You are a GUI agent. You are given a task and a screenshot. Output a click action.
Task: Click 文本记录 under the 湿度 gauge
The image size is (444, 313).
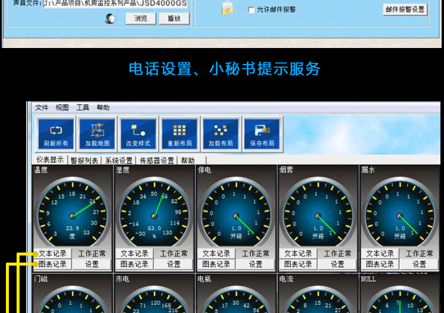(x=134, y=254)
